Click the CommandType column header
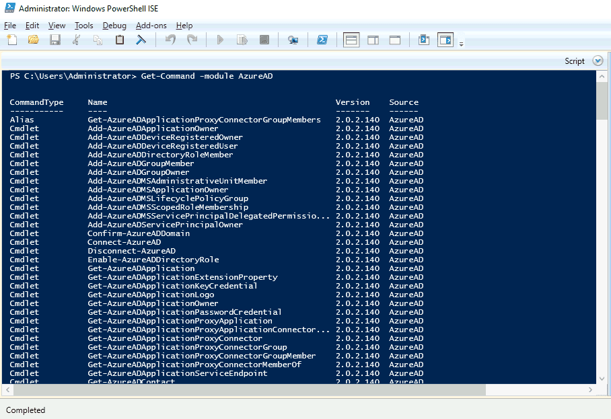Image resolution: width=611 pixels, height=419 pixels. pos(36,102)
